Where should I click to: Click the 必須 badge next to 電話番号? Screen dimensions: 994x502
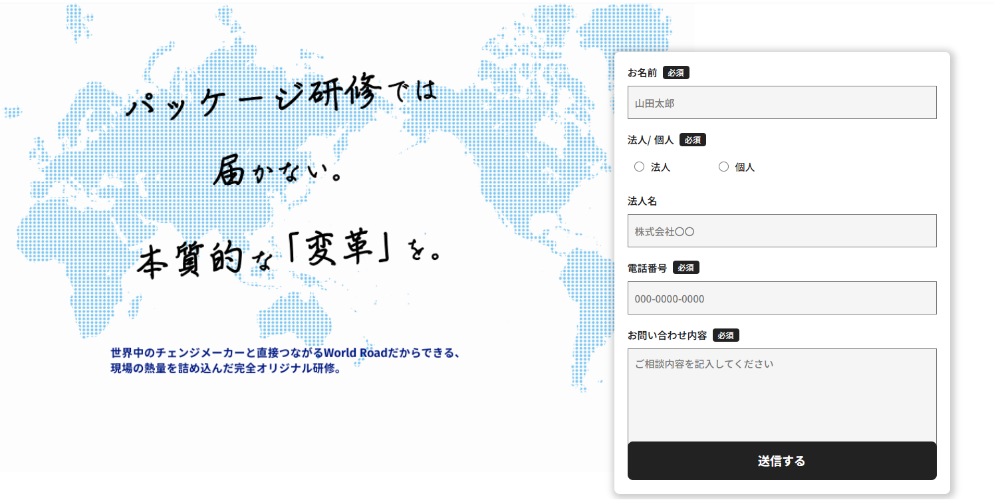click(686, 267)
